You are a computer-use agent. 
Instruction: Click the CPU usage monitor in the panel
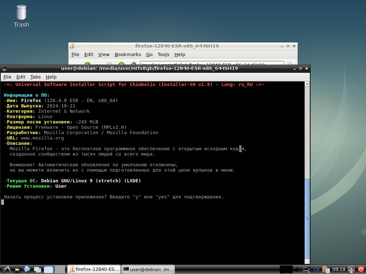point(286,269)
